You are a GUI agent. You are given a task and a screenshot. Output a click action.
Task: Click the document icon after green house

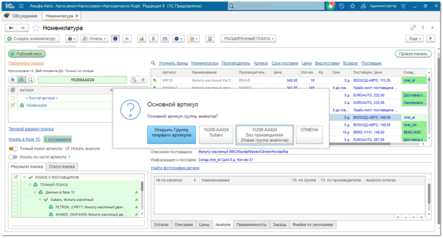pyautogui.click(x=153, y=39)
